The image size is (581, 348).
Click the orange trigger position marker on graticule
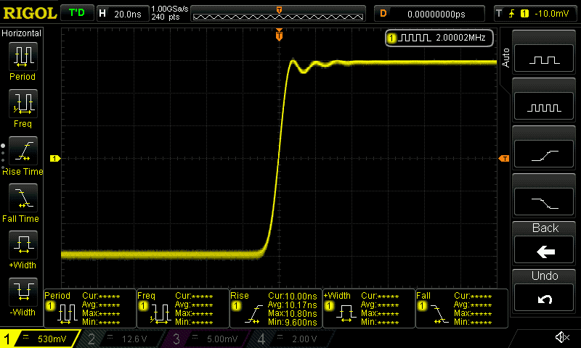point(279,35)
